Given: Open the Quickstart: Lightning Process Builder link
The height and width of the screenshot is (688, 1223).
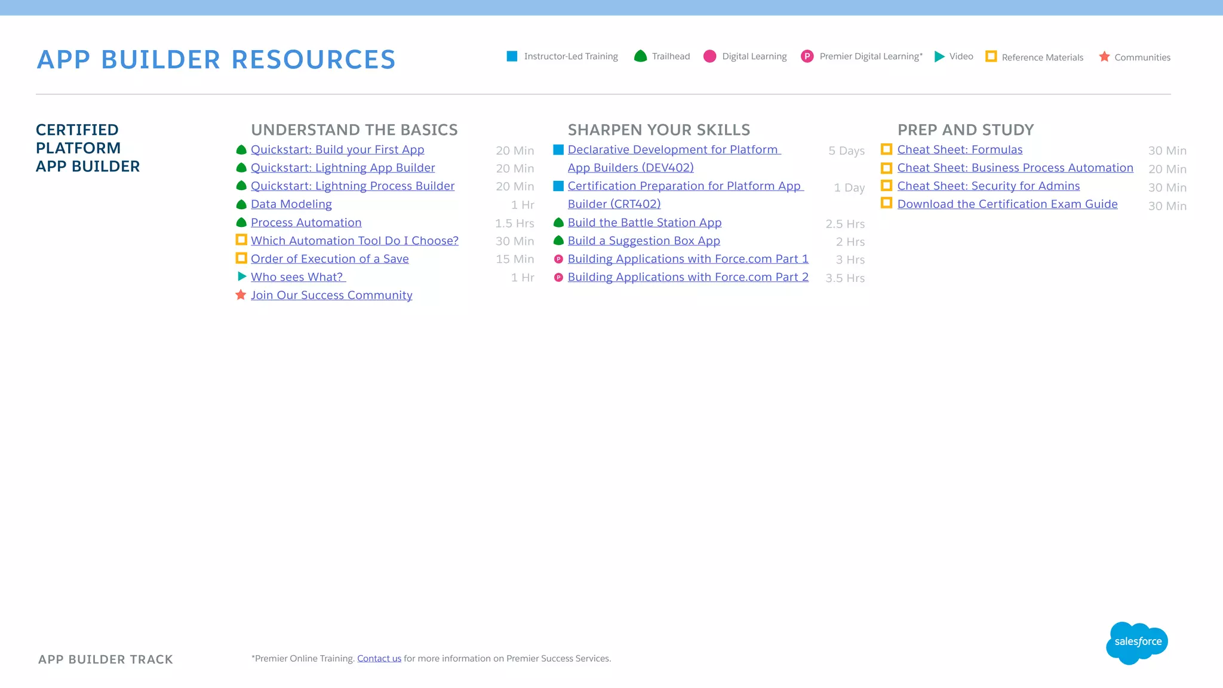Looking at the screenshot, I should pos(352,186).
